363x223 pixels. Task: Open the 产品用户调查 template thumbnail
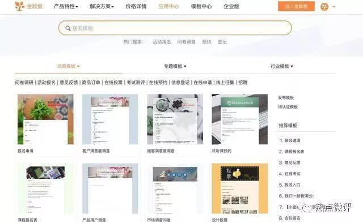(x=110, y=188)
